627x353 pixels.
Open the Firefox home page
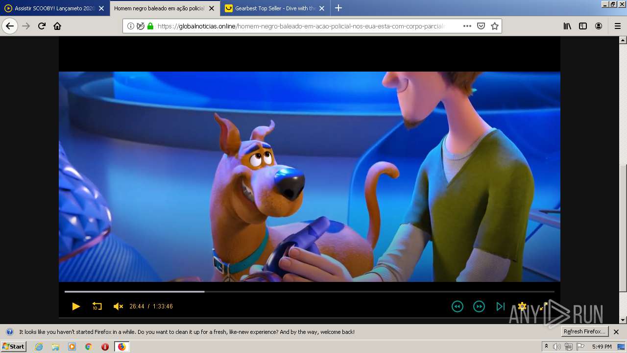pos(57,26)
